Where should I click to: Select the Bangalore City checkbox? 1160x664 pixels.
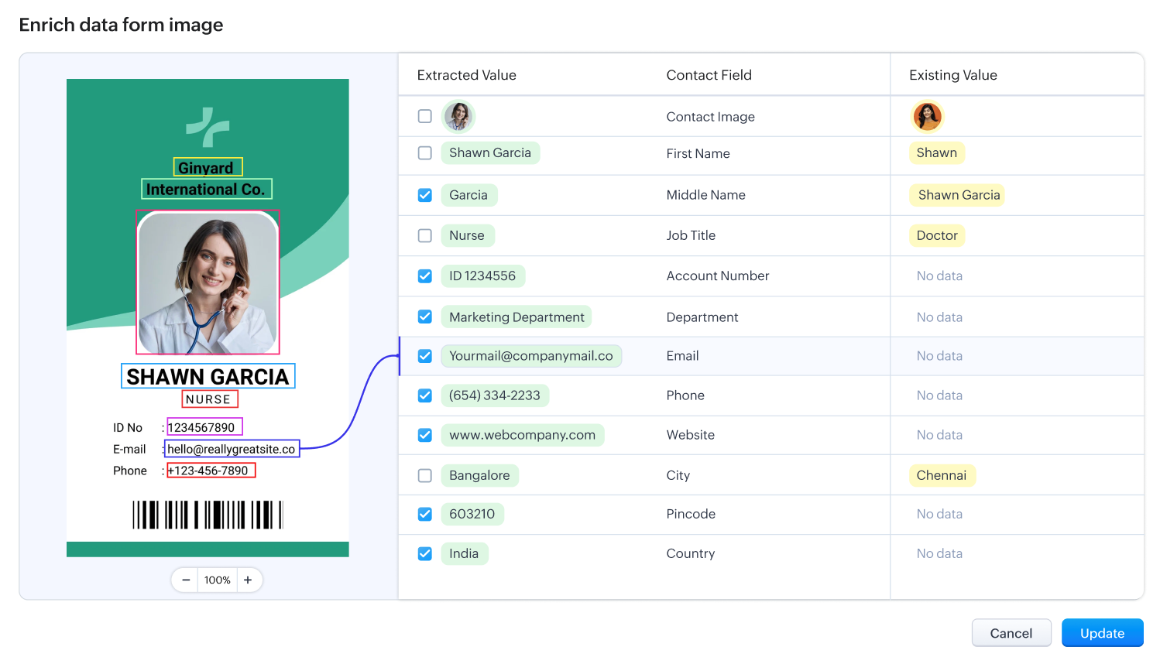pos(425,475)
